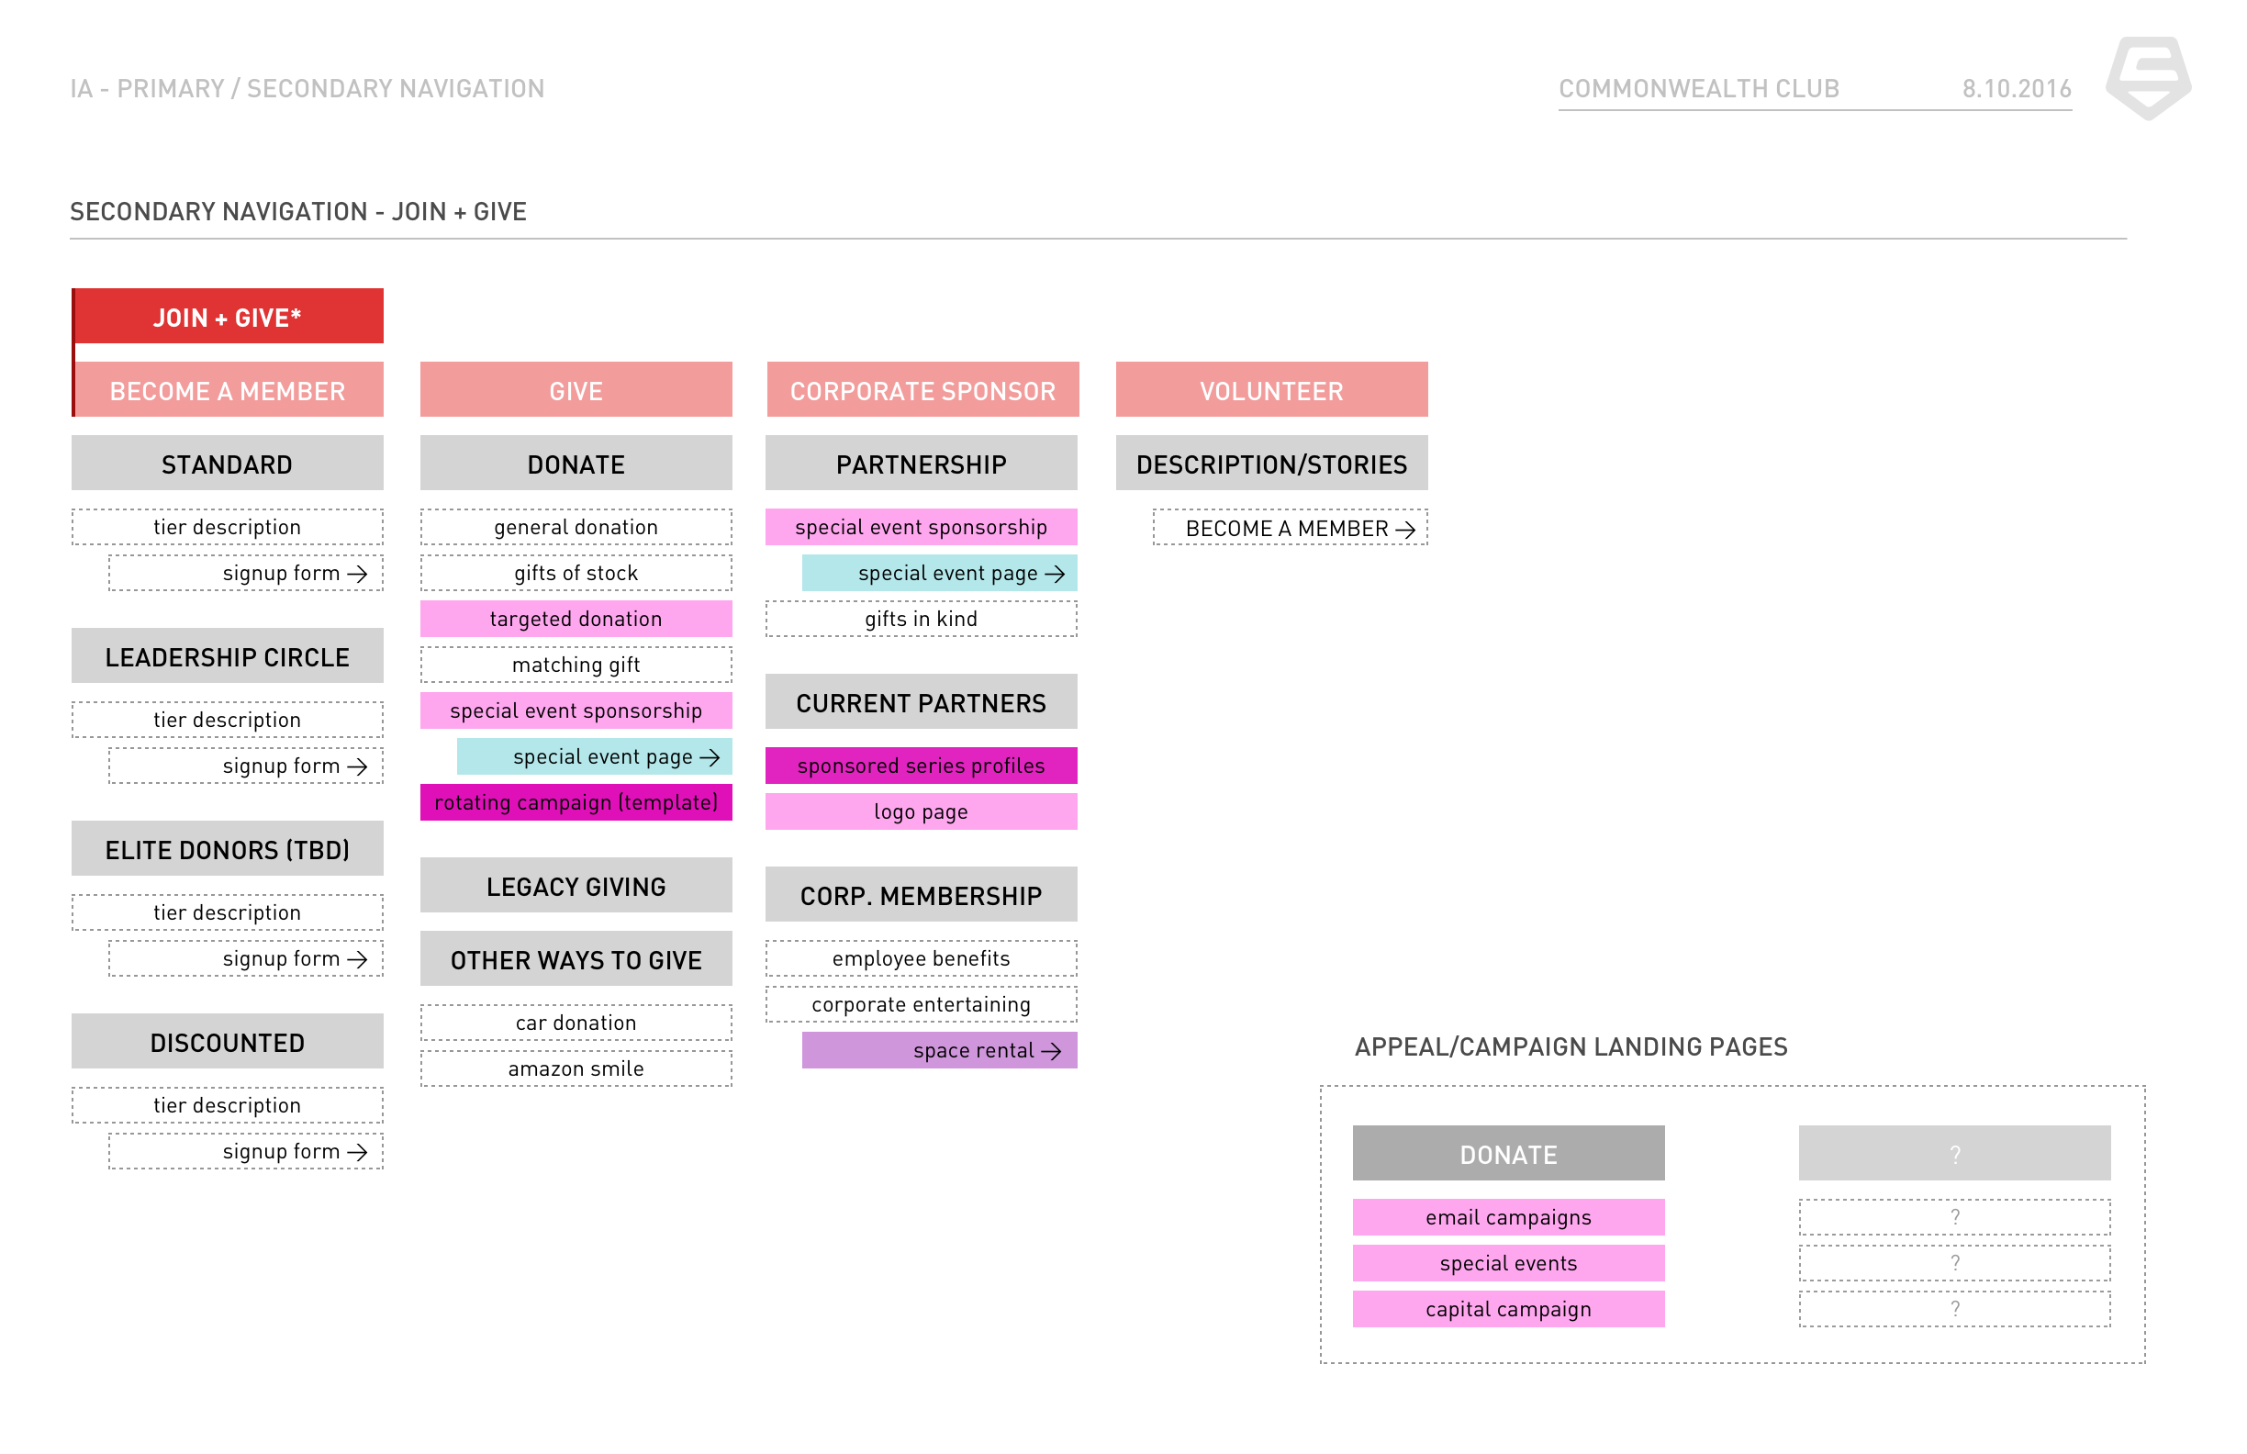The width and height of the screenshot is (2247, 1454).
Task: Click the general donation item
Action: [576, 527]
